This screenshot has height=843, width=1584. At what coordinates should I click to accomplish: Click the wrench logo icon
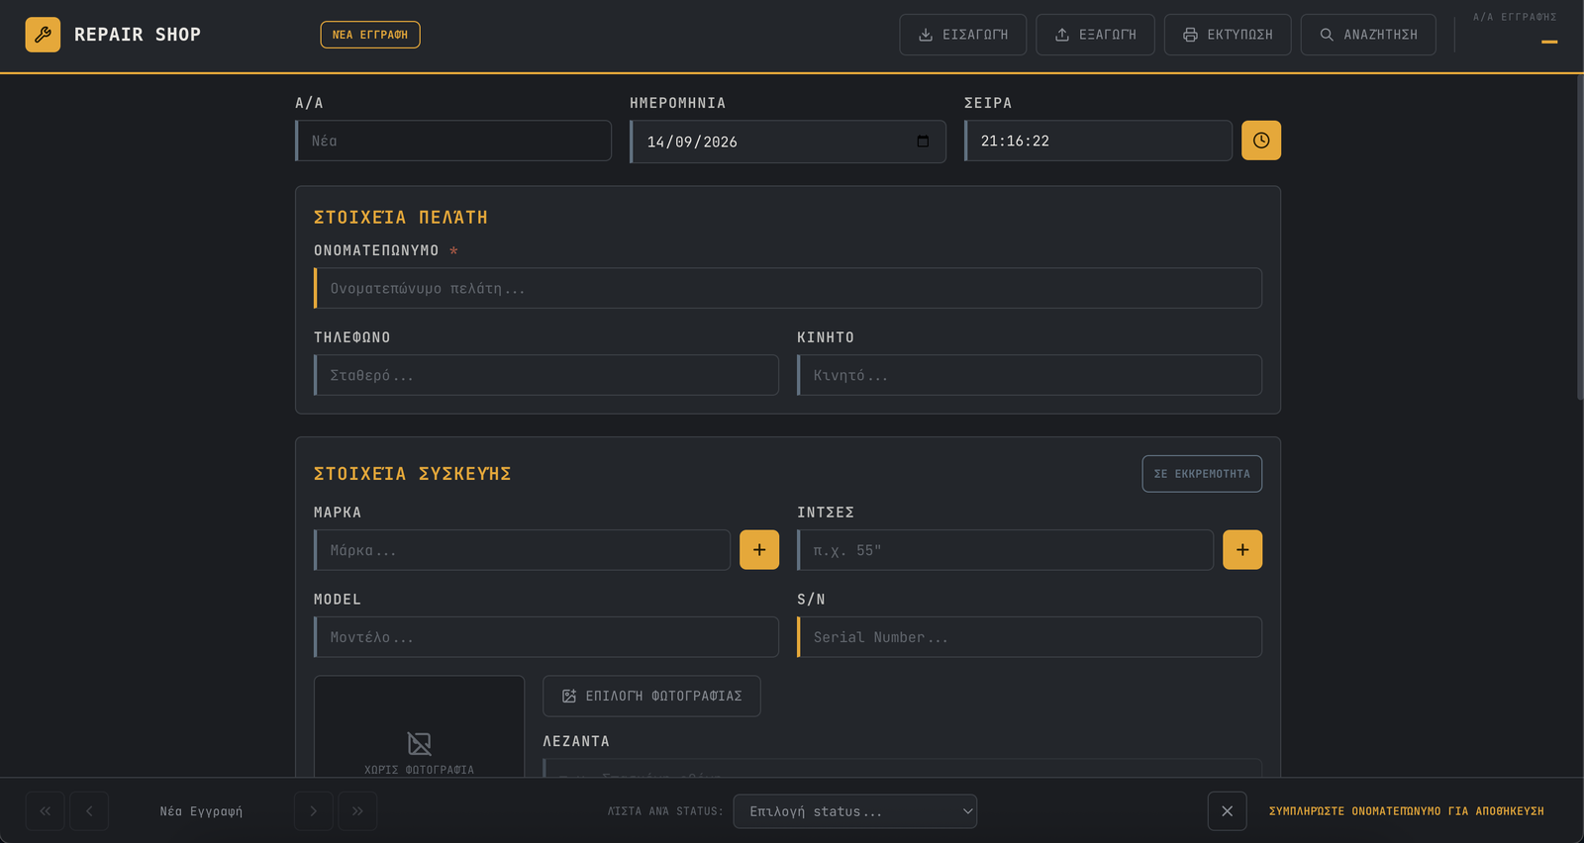pyautogui.click(x=43, y=35)
